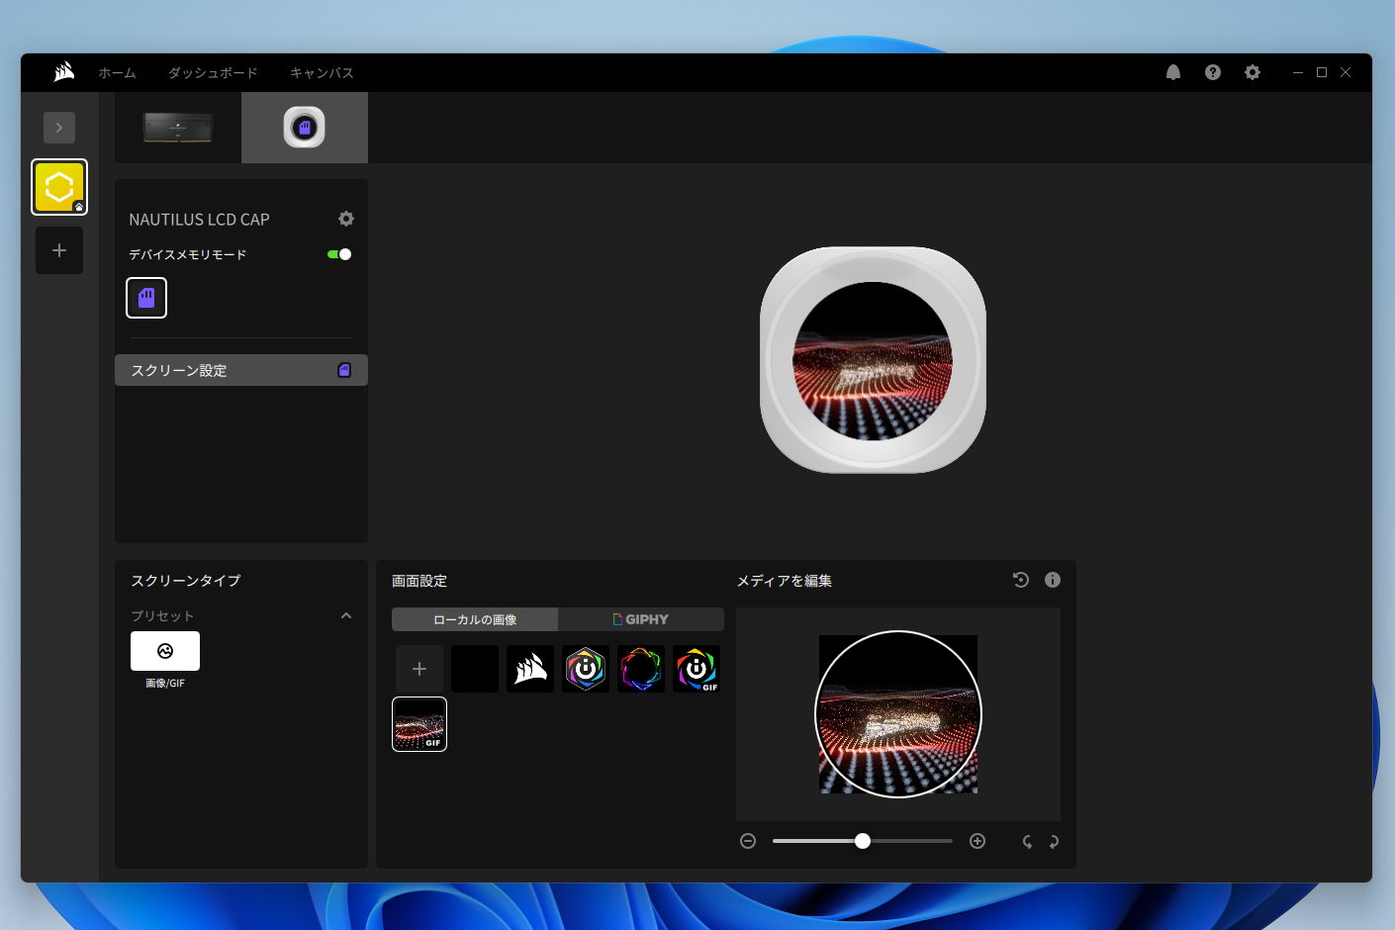Zoom out media with minus icon
1395x930 pixels.
[748, 841]
